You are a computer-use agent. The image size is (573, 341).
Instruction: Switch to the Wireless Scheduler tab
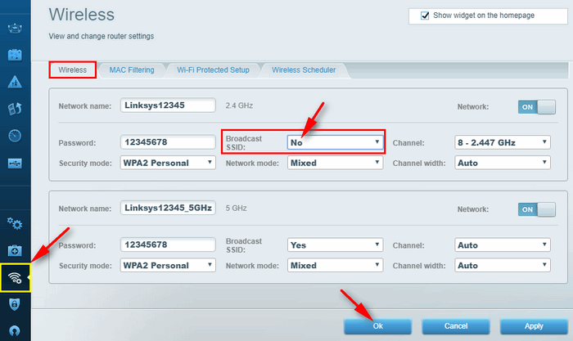[x=304, y=70]
